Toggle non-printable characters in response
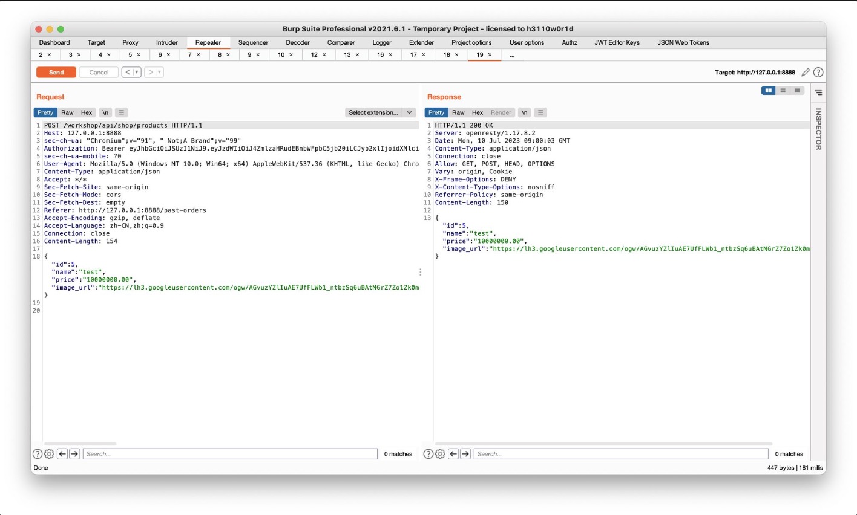This screenshot has width=857, height=515. pos(525,112)
